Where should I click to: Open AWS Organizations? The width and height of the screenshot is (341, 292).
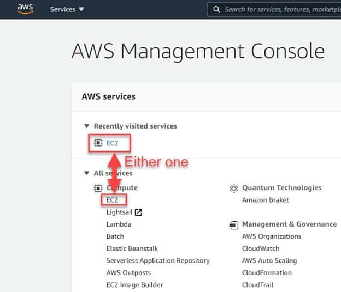(x=272, y=236)
